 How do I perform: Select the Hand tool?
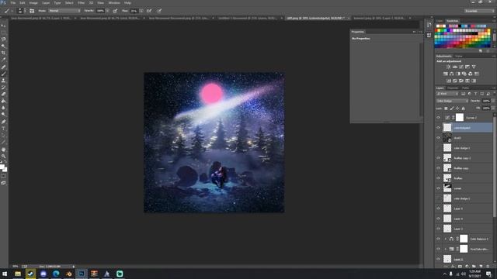pyautogui.click(x=3, y=150)
